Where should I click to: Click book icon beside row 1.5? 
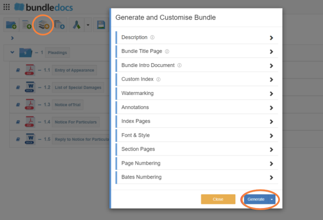coord(18,139)
